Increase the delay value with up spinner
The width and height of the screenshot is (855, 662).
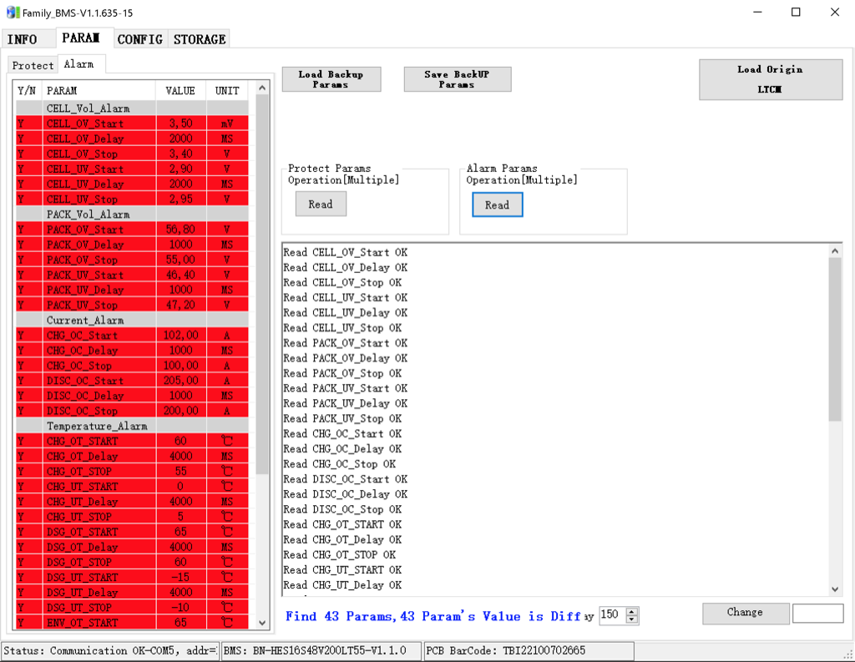tap(632, 611)
